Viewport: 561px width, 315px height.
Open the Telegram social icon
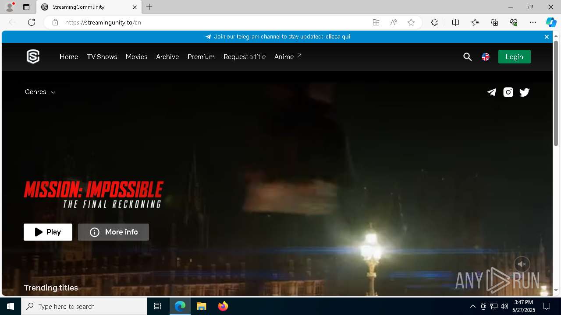point(492,92)
